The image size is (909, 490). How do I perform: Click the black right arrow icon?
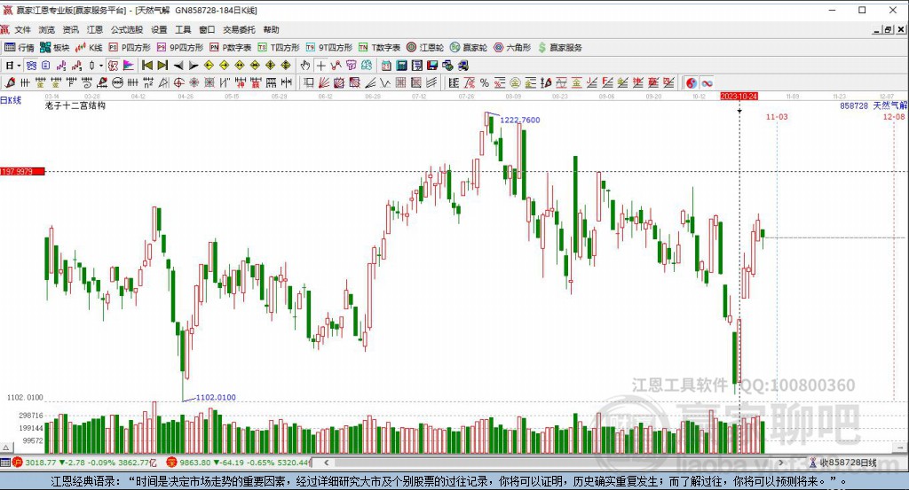click(194, 66)
